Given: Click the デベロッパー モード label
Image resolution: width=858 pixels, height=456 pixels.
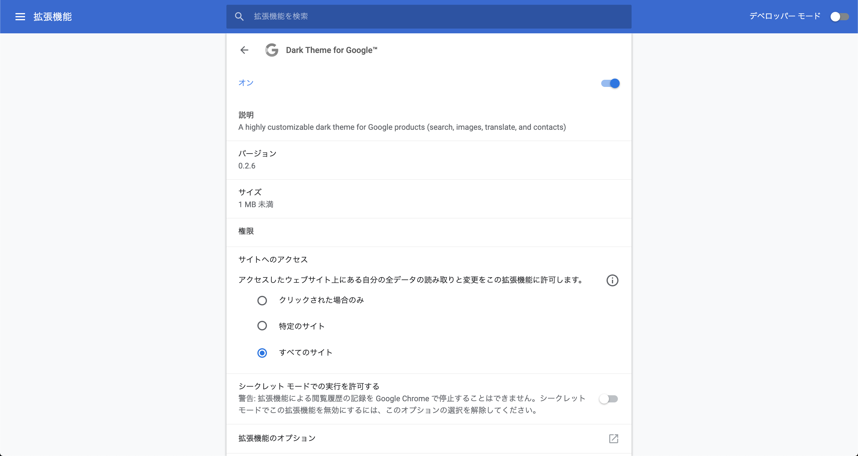Looking at the screenshot, I should 785,16.
